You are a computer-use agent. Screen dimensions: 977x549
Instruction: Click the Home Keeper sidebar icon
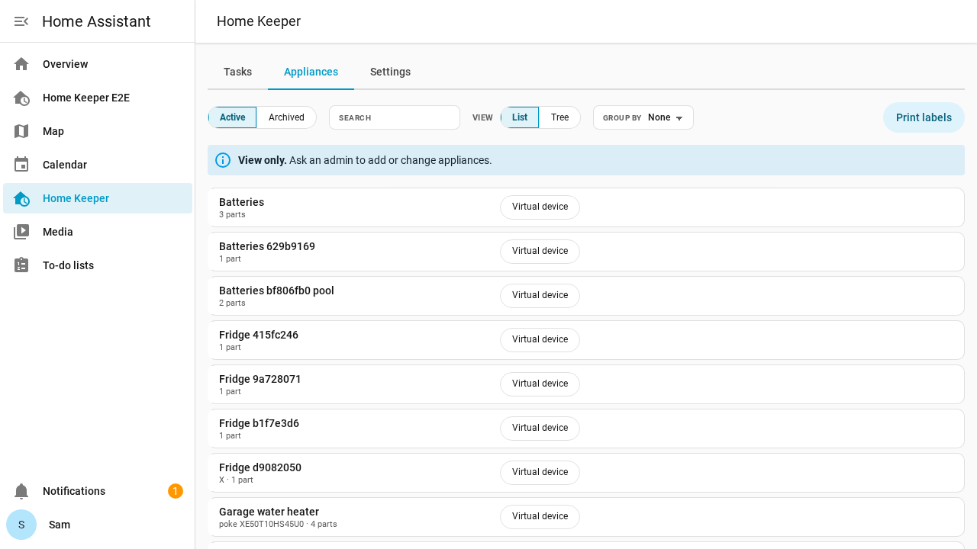pos(21,198)
